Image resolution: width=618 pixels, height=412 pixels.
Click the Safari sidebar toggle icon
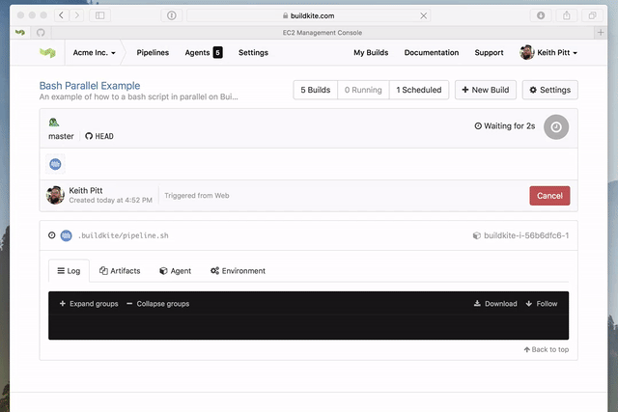coord(99,15)
